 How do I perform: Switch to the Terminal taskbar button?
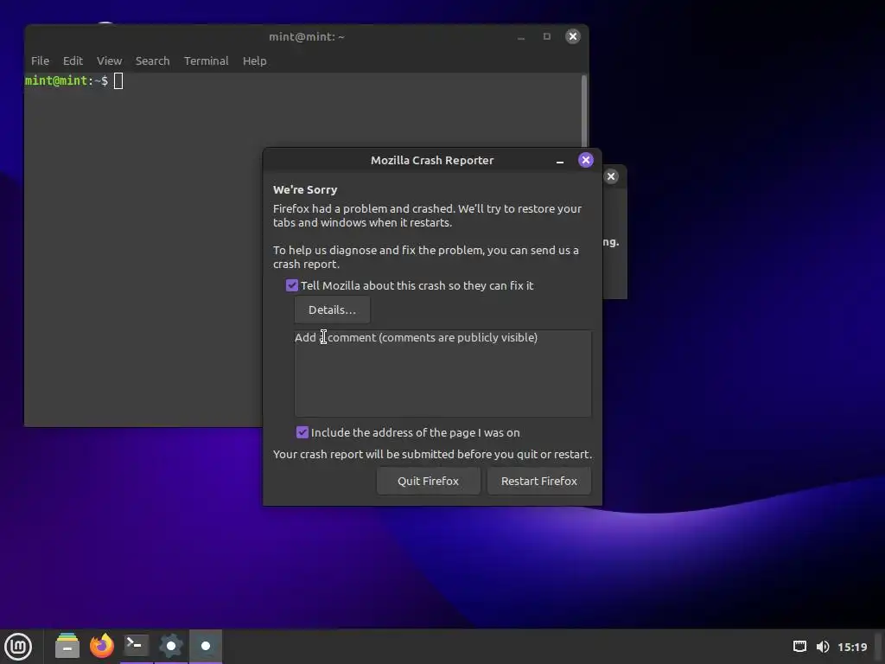(x=136, y=645)
